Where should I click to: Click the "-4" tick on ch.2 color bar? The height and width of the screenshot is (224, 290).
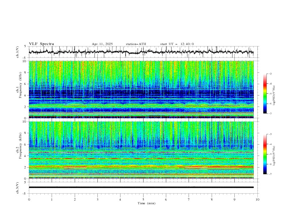270,144
